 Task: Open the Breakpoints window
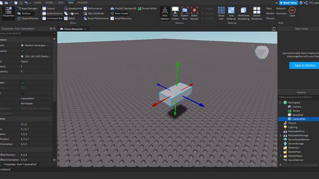[x=73, y=8]
